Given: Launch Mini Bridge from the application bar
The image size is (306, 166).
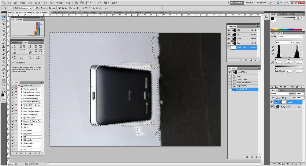Looking at the screenshot, I should coord(82,3).
